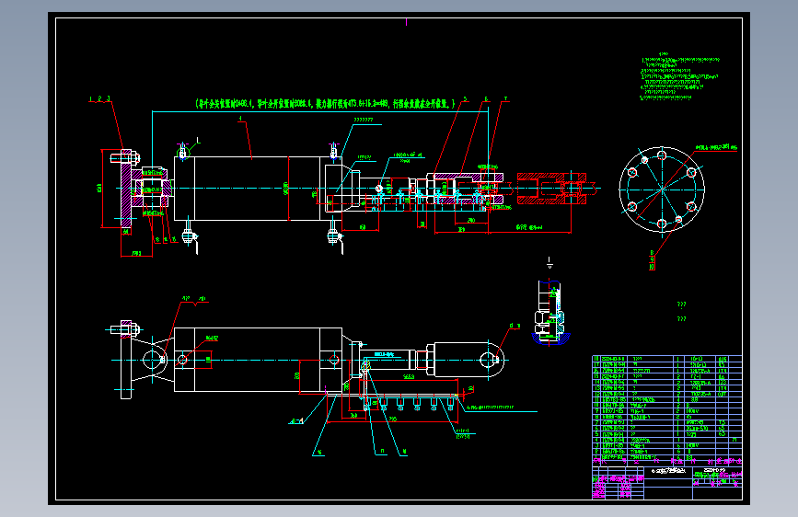
Task: Click the cyan question-mark label above cylinder
Action: (364, 121)
